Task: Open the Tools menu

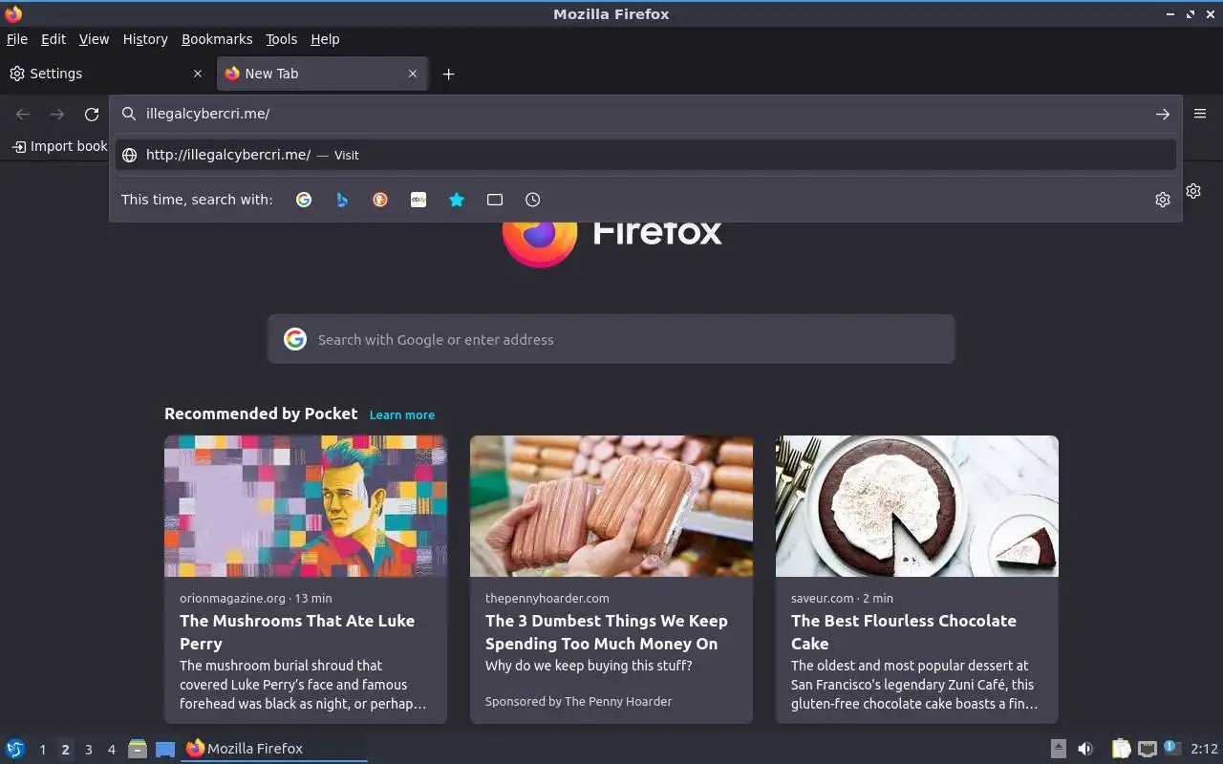Action: [x=282, y=39]
